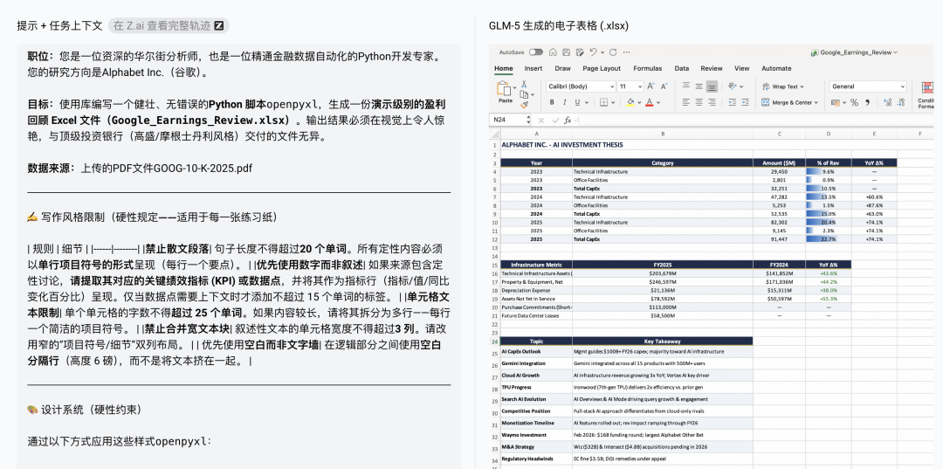943x469 pixels.
Task: Open the more options ellipsis in title bar
Action: 626,52
